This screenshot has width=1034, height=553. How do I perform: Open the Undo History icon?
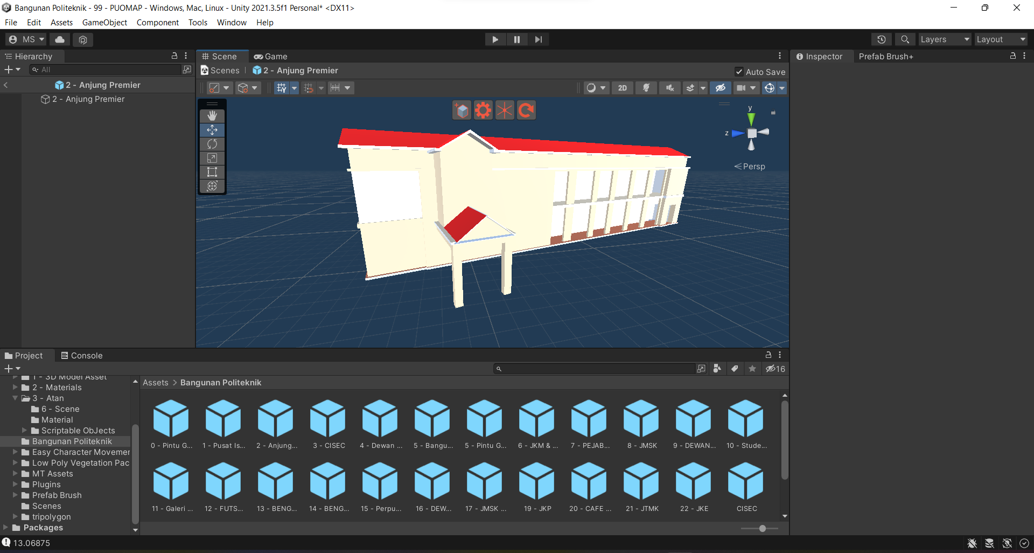point(881,39)
